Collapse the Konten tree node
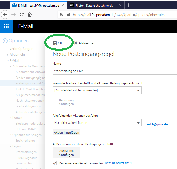Viewport: 177px width, 169px height. click(11, 118)
